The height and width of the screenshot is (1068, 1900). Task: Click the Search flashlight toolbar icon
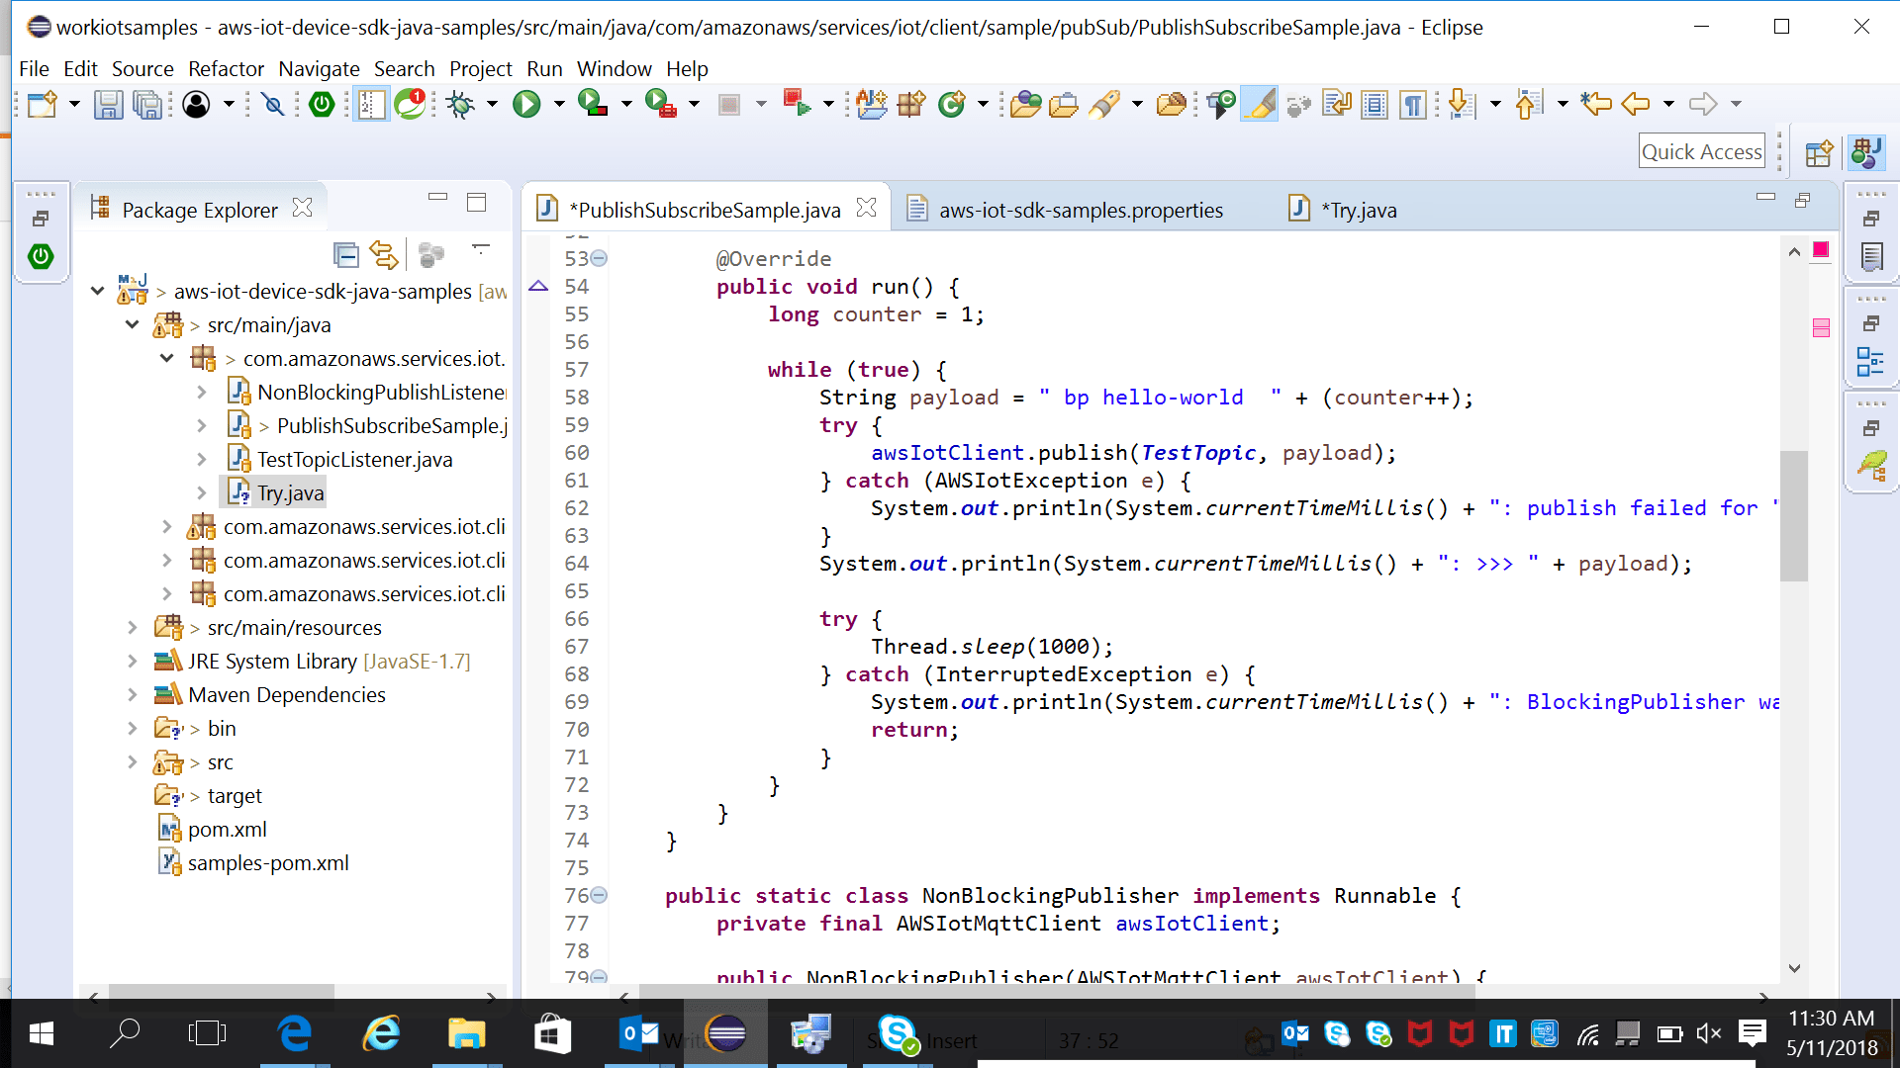(1103, 104)
